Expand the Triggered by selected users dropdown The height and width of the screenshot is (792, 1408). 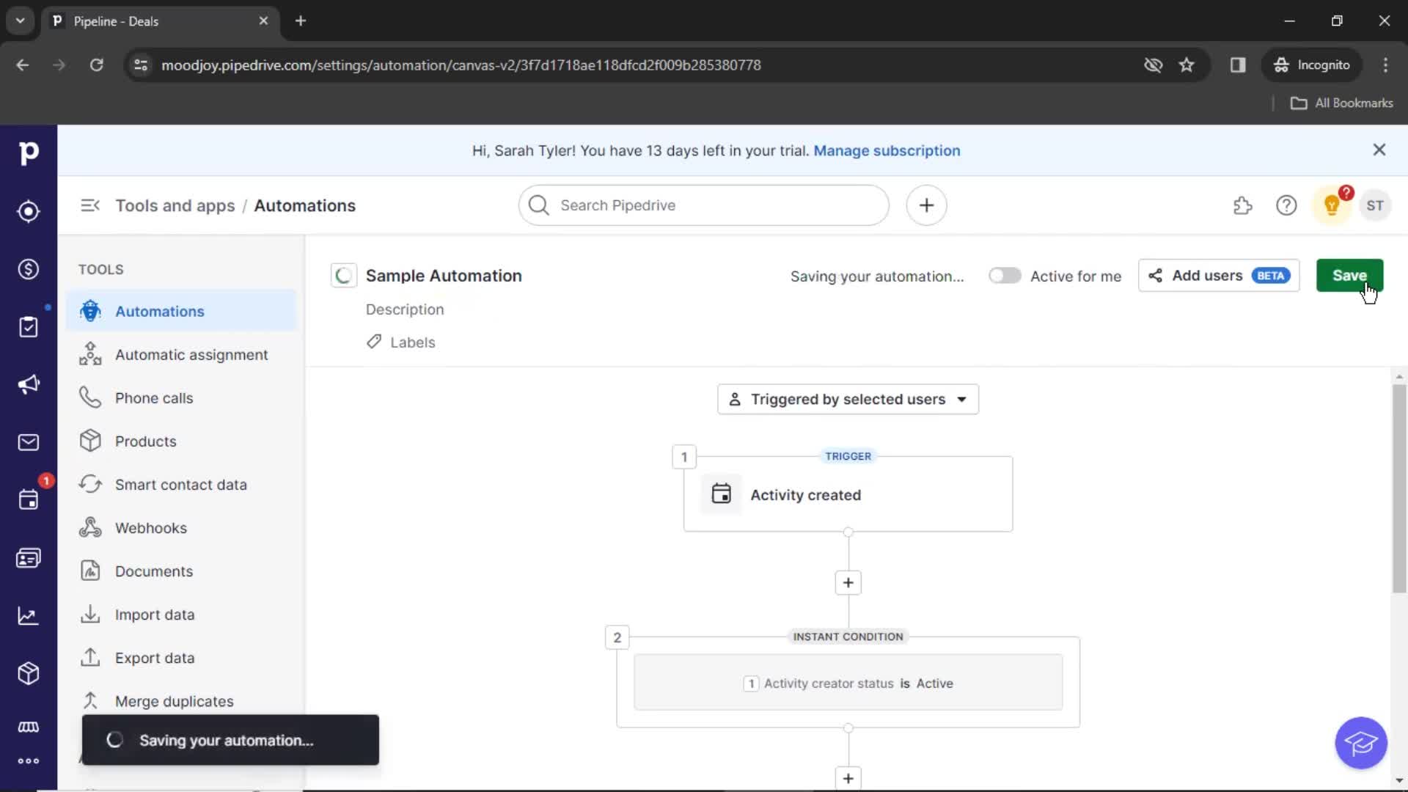tap(847, 400)
